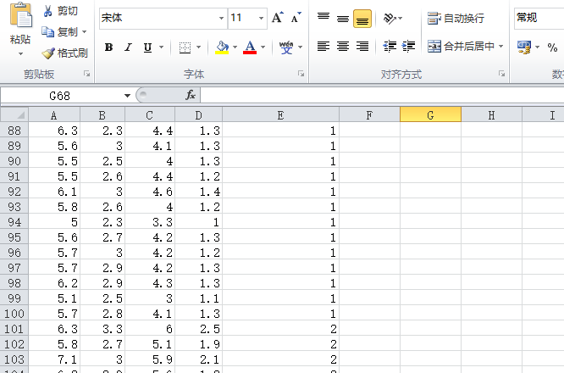Click the text orientation icon

tap(390, 18)
